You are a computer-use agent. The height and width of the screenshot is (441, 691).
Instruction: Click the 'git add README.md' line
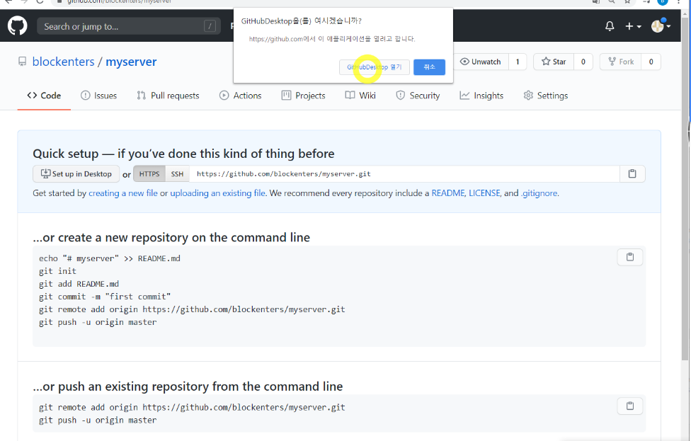[79, 284]
